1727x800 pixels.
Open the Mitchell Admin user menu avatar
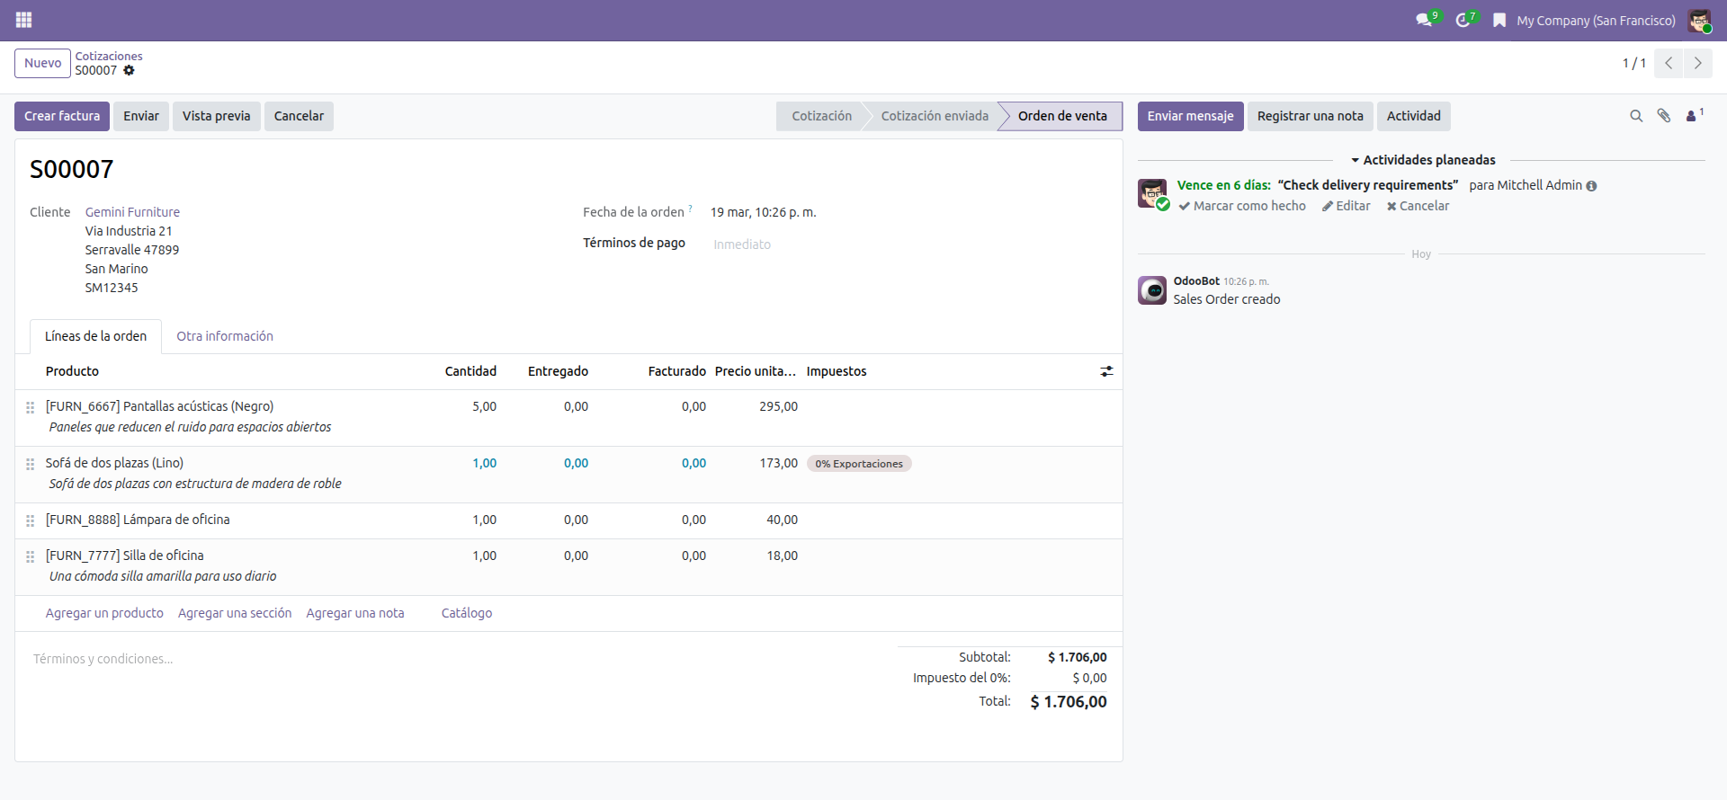pos(1698,20)
